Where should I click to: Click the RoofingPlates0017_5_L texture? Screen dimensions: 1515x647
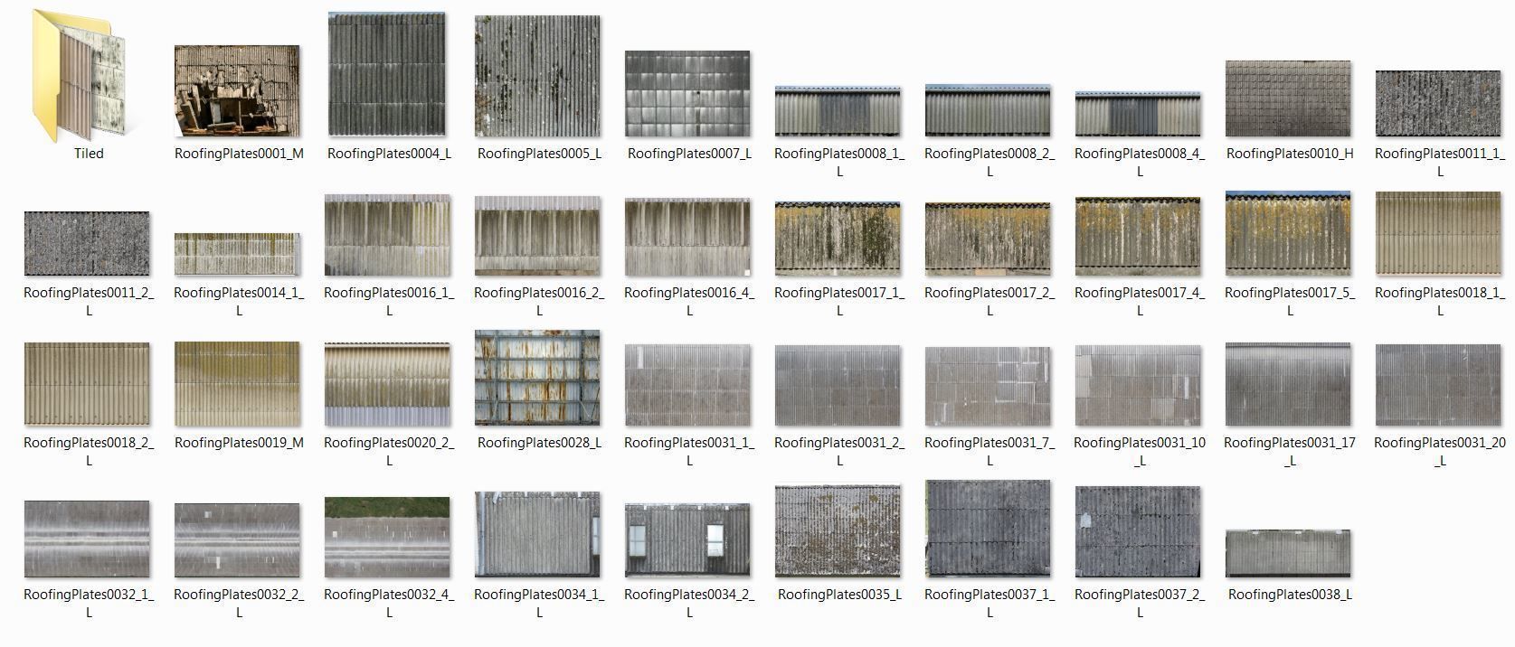1288,234
